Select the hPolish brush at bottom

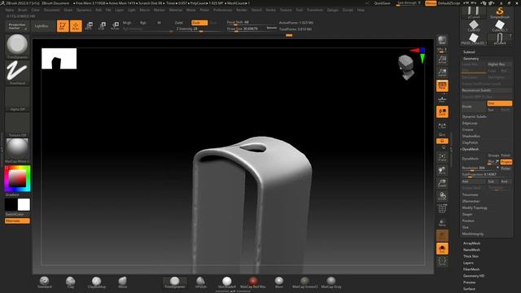(201, 282)
